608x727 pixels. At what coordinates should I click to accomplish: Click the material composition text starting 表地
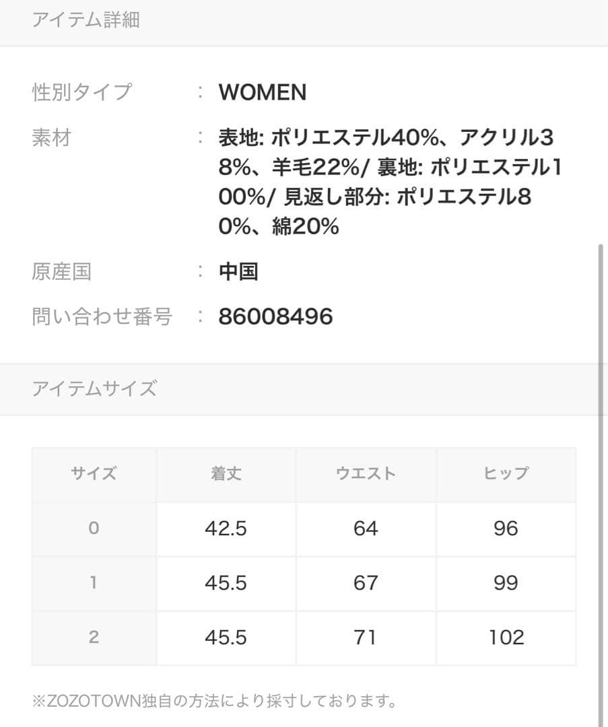(x=389, y=182)
